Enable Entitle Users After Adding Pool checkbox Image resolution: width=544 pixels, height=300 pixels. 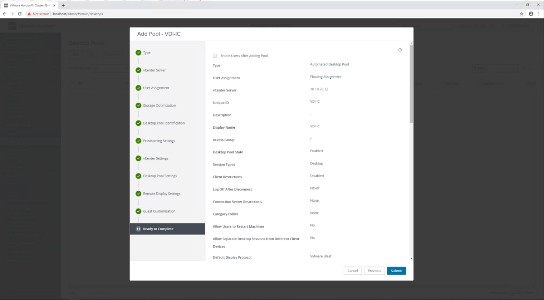(215, 56)
